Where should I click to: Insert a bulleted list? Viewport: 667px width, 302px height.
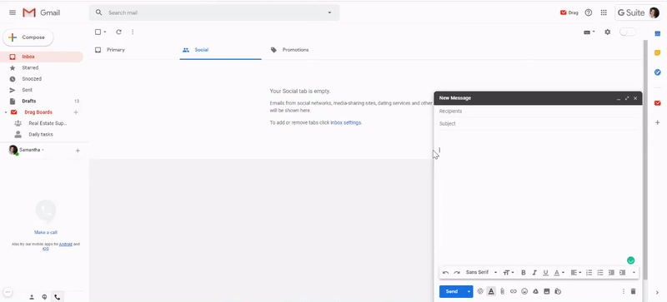pos(600,273)
